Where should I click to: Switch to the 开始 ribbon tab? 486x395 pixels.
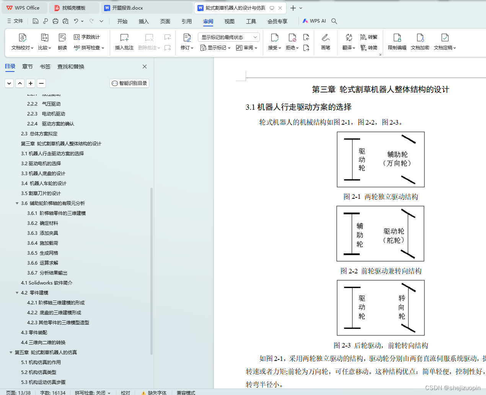(x=122, y=21)
